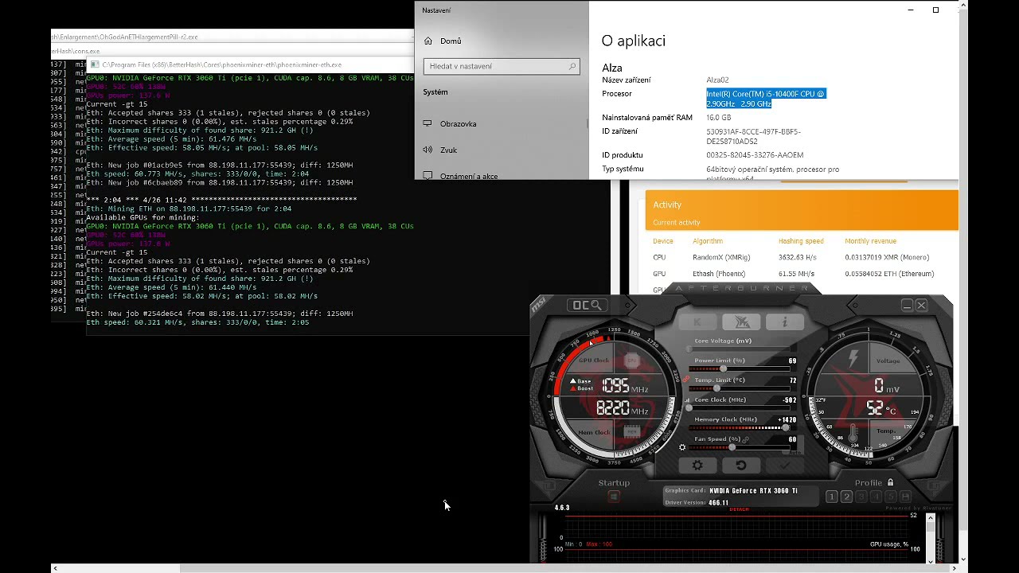
Task: Click the O aplikaci heading
Action: coord(634,41)
